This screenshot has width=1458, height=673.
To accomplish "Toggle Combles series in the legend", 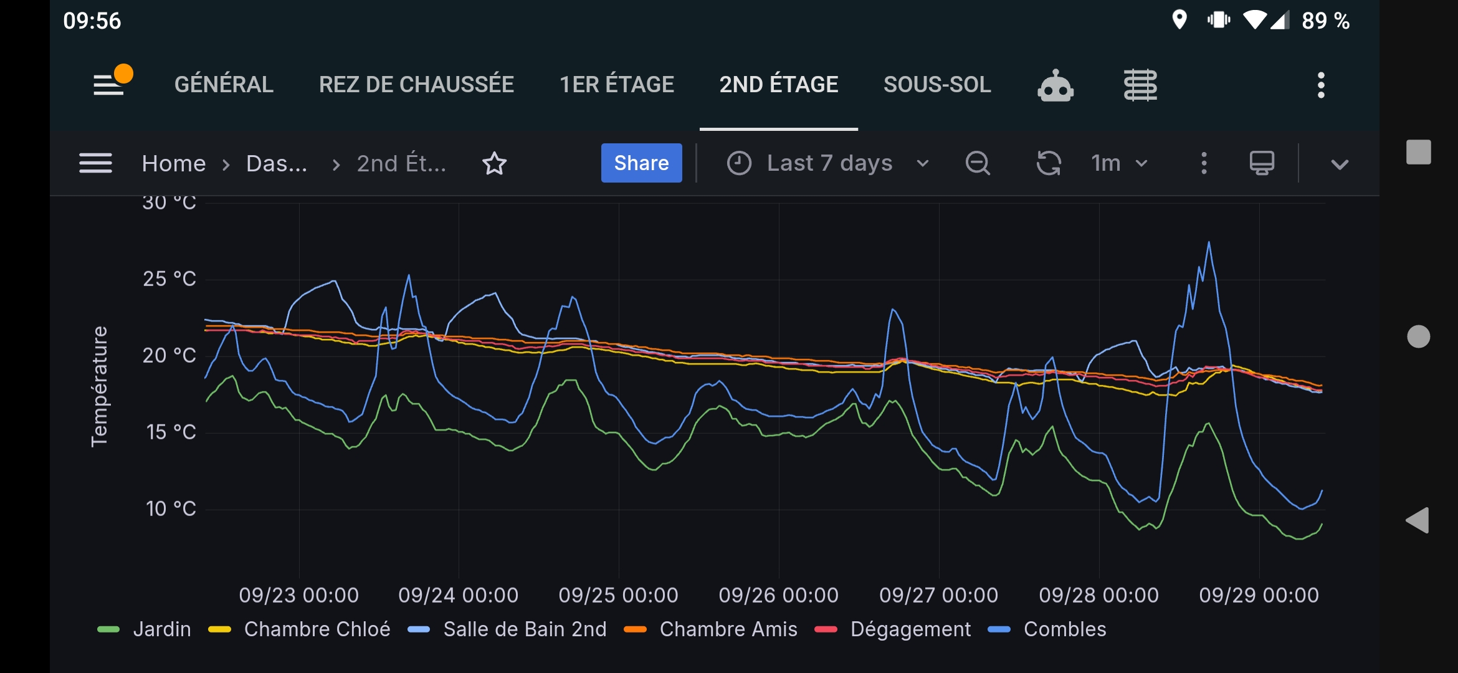I will [1047, 629].
